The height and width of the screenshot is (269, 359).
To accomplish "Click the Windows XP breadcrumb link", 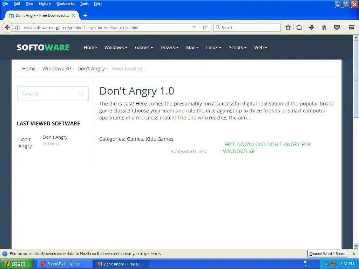I will (56, 69).
